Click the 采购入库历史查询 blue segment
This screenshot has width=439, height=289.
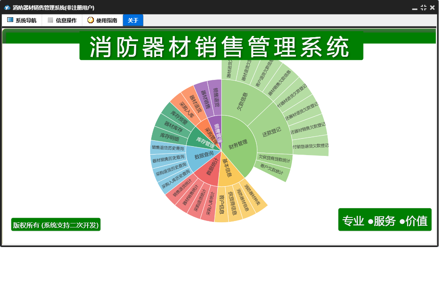pos(176,179)
